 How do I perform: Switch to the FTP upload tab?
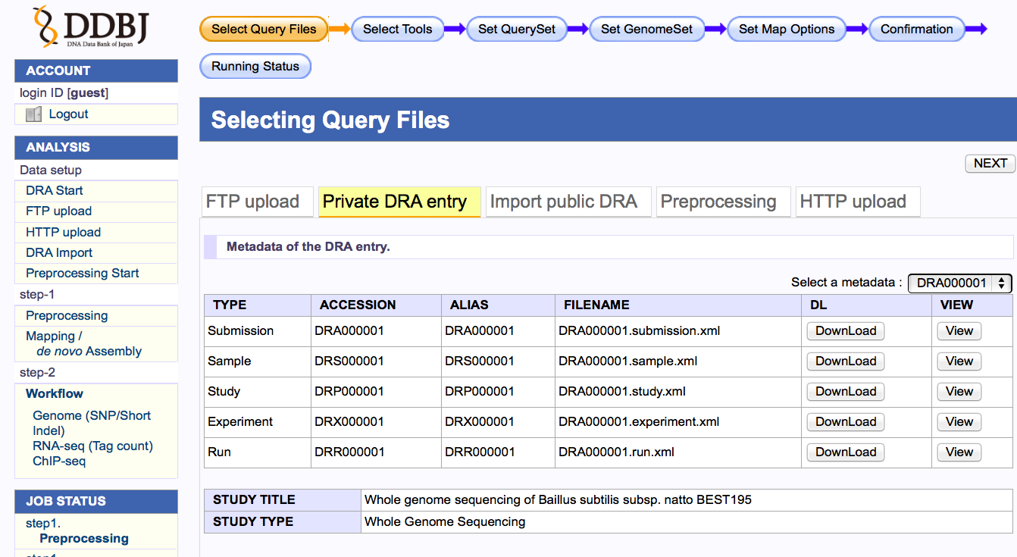tap(252, 202)
